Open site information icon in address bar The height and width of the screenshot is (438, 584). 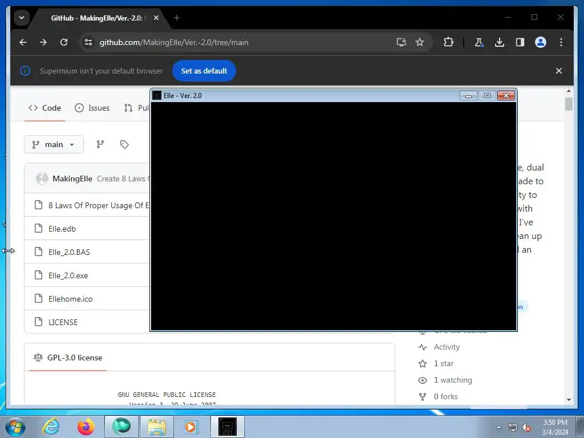88,42
